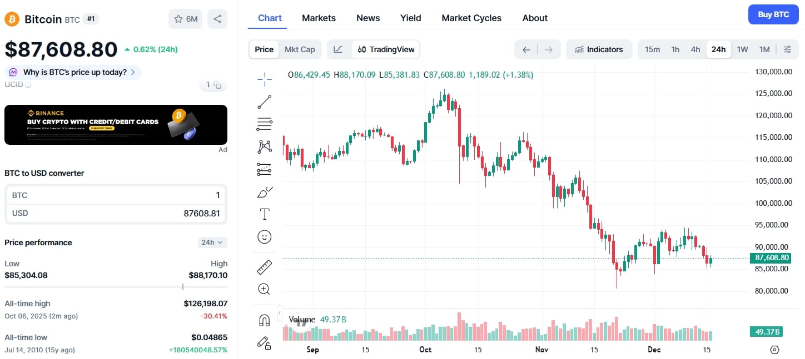Select the text annotation tool
The image size is (805, 359).
[x=265, y=214]
